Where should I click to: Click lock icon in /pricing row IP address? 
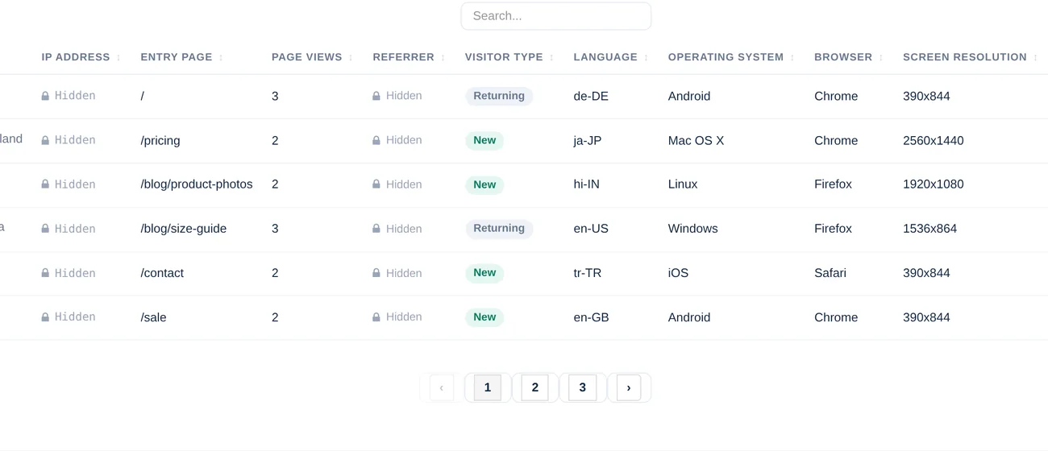[x=45, y=140]
